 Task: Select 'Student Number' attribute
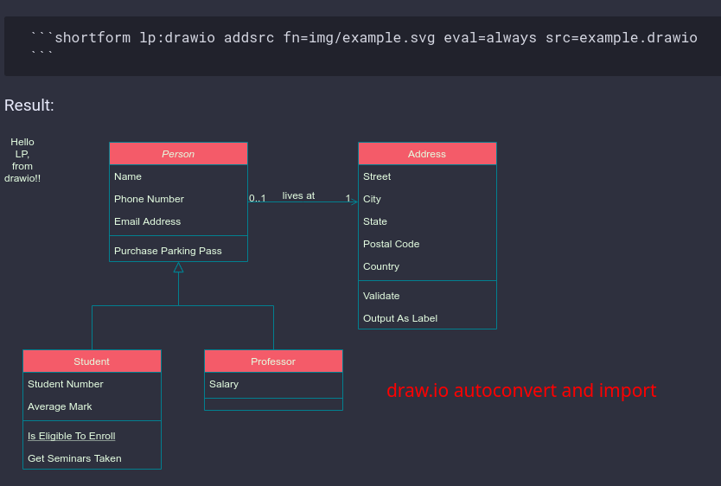[66, 384]
